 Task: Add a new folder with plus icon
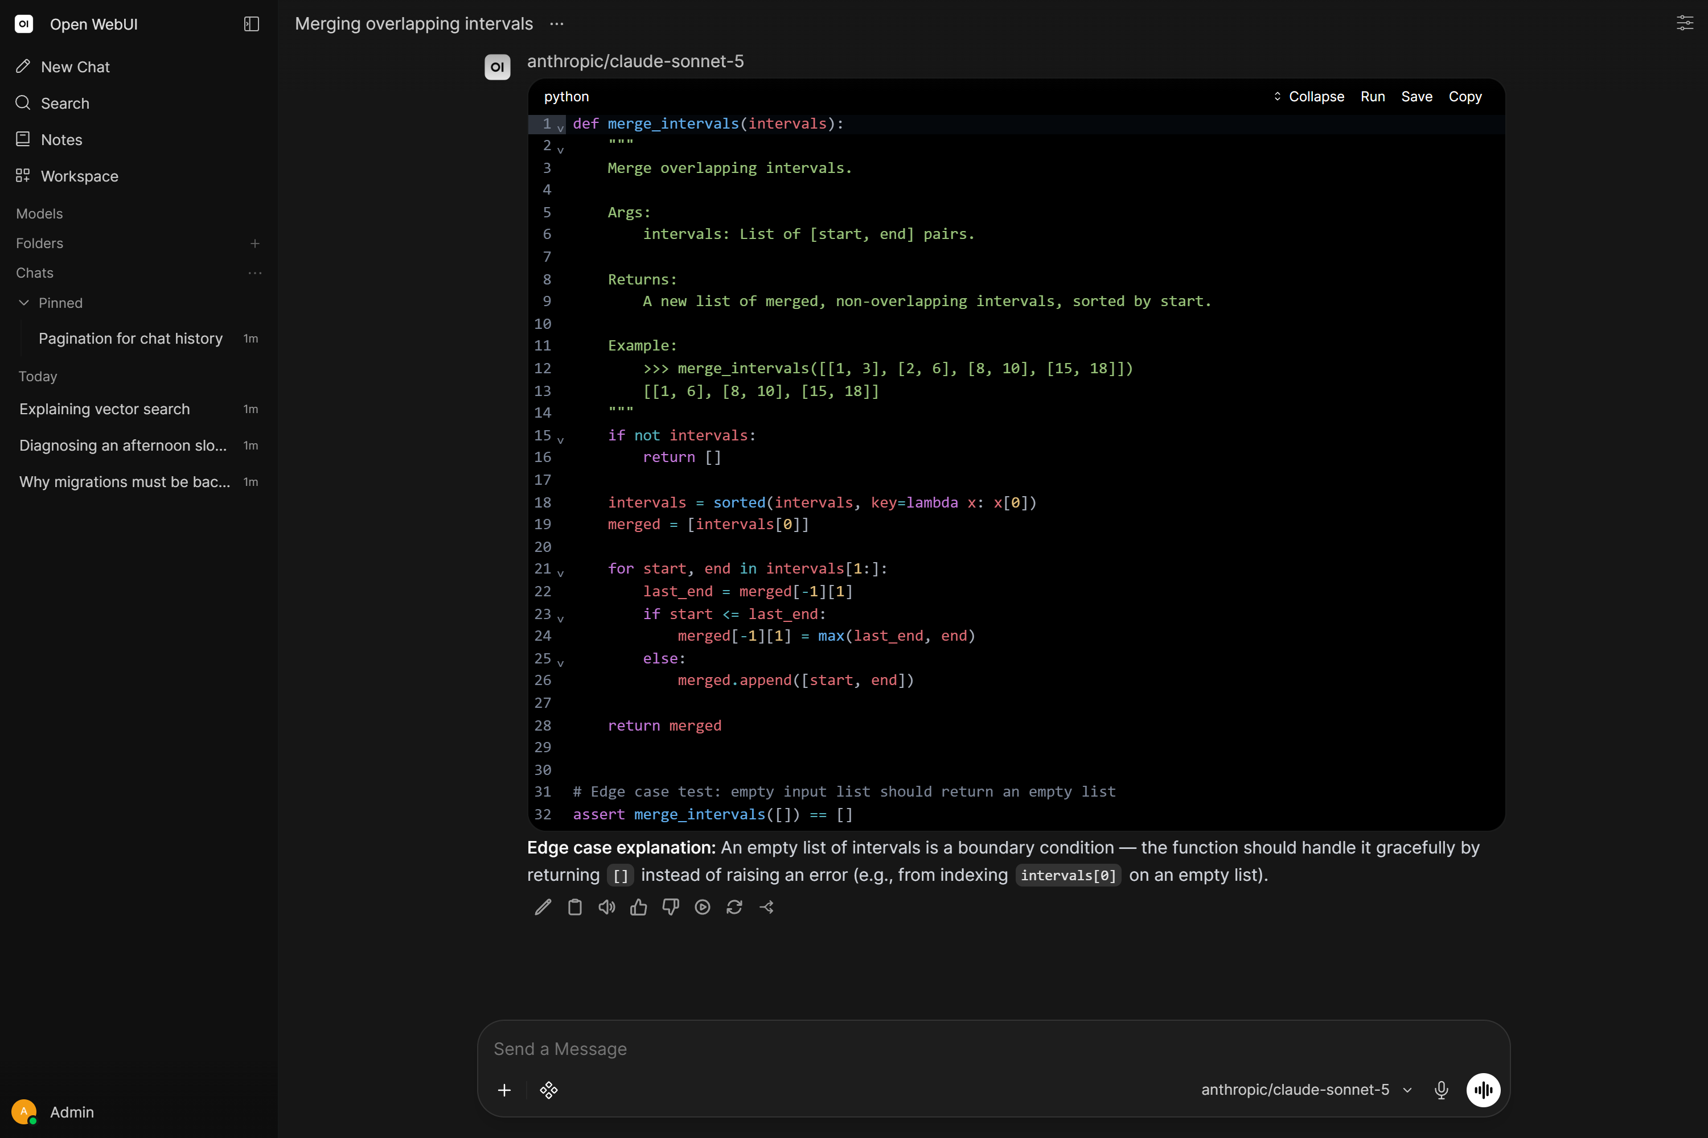[255, 243]
